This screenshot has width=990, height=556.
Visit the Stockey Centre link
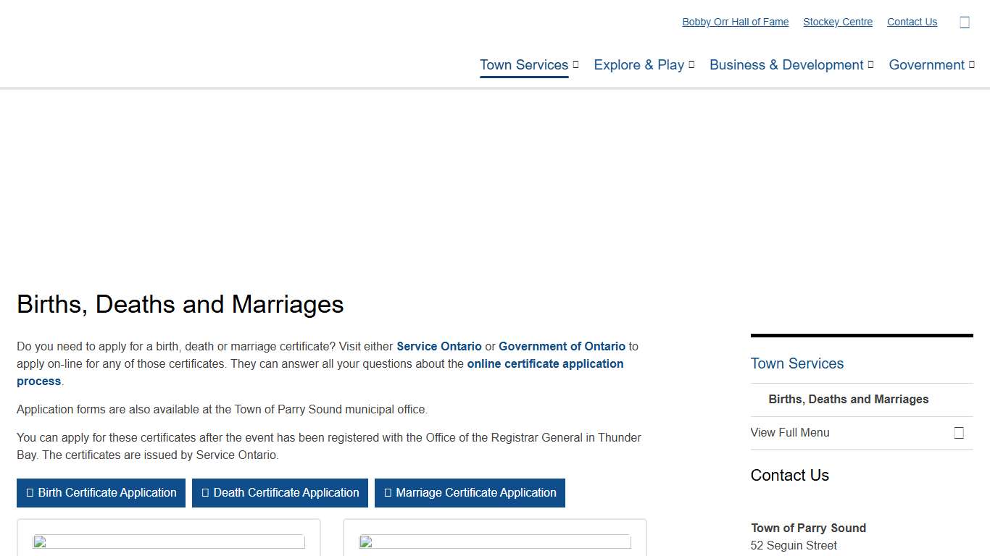[x=838, y=22]
